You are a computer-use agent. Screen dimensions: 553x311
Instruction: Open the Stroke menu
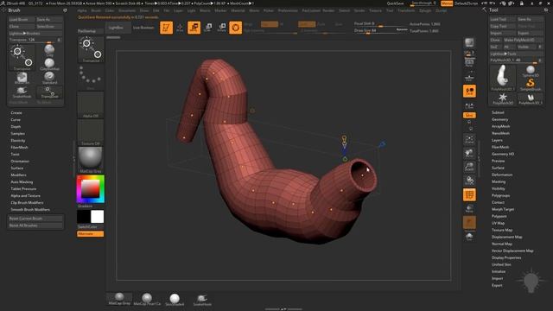(x=359, y=10)
